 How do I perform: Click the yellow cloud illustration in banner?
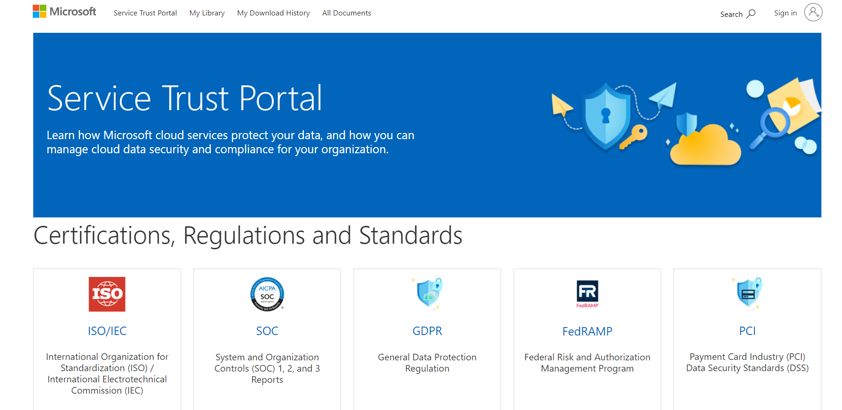(x=705, y=145)
